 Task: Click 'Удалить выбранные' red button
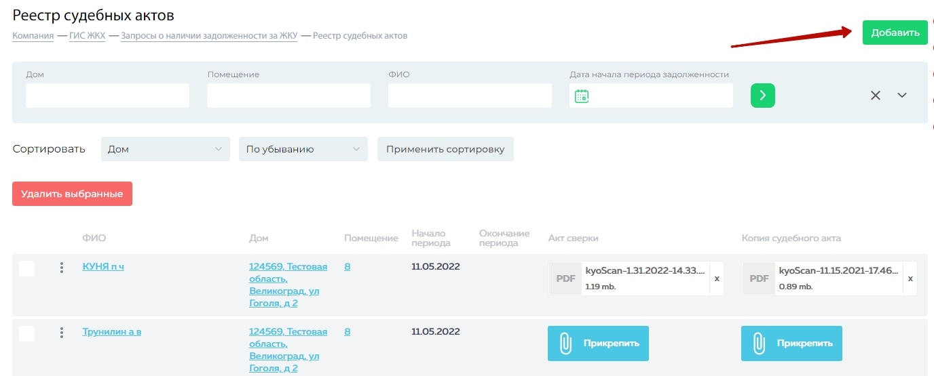tap(72, 194)
